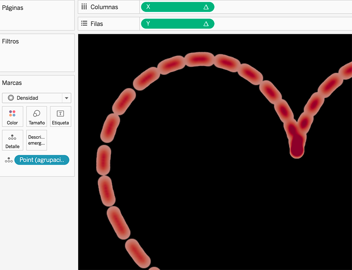Open the Descripción emergente card
The image size is (352, 270).
click(x=36, y=140)
